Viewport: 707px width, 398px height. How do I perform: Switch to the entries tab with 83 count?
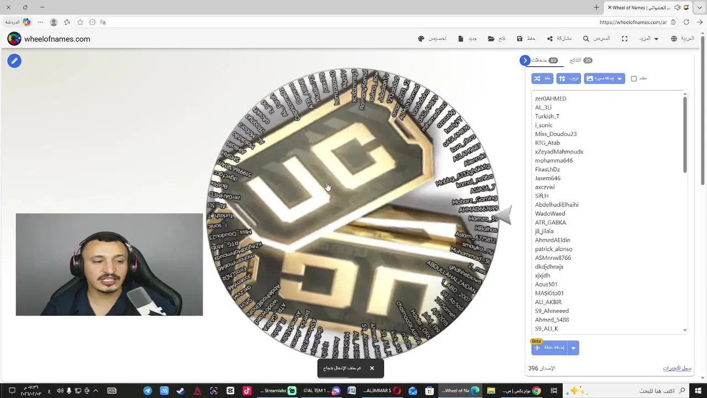tap(544, 60)
